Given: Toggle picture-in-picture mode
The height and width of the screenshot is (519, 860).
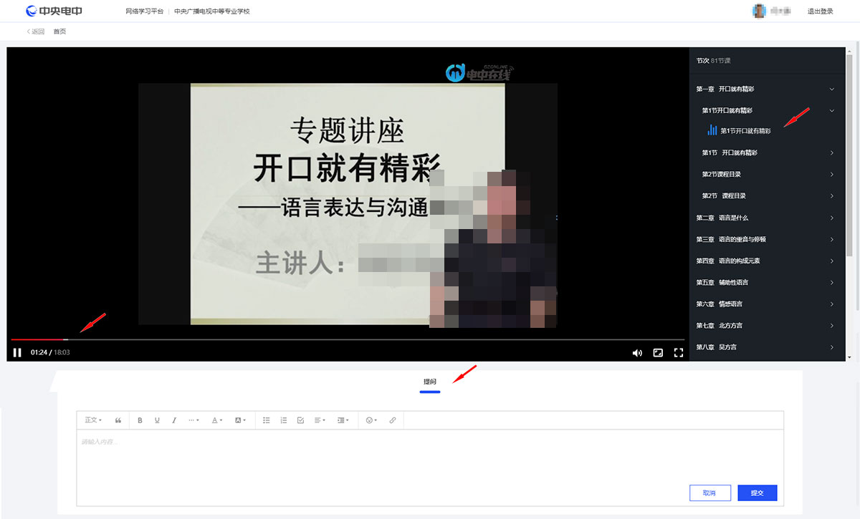Looking at the screenshot, I should (658, 352).
